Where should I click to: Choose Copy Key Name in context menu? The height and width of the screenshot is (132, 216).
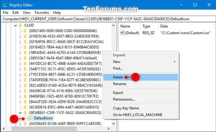(141, 108)
